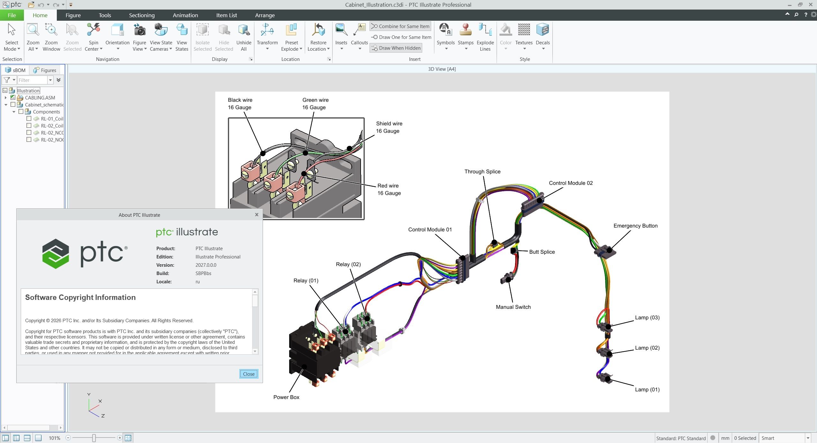
Task: Open the Spin Center tool
Action: [x=94, y=37]
